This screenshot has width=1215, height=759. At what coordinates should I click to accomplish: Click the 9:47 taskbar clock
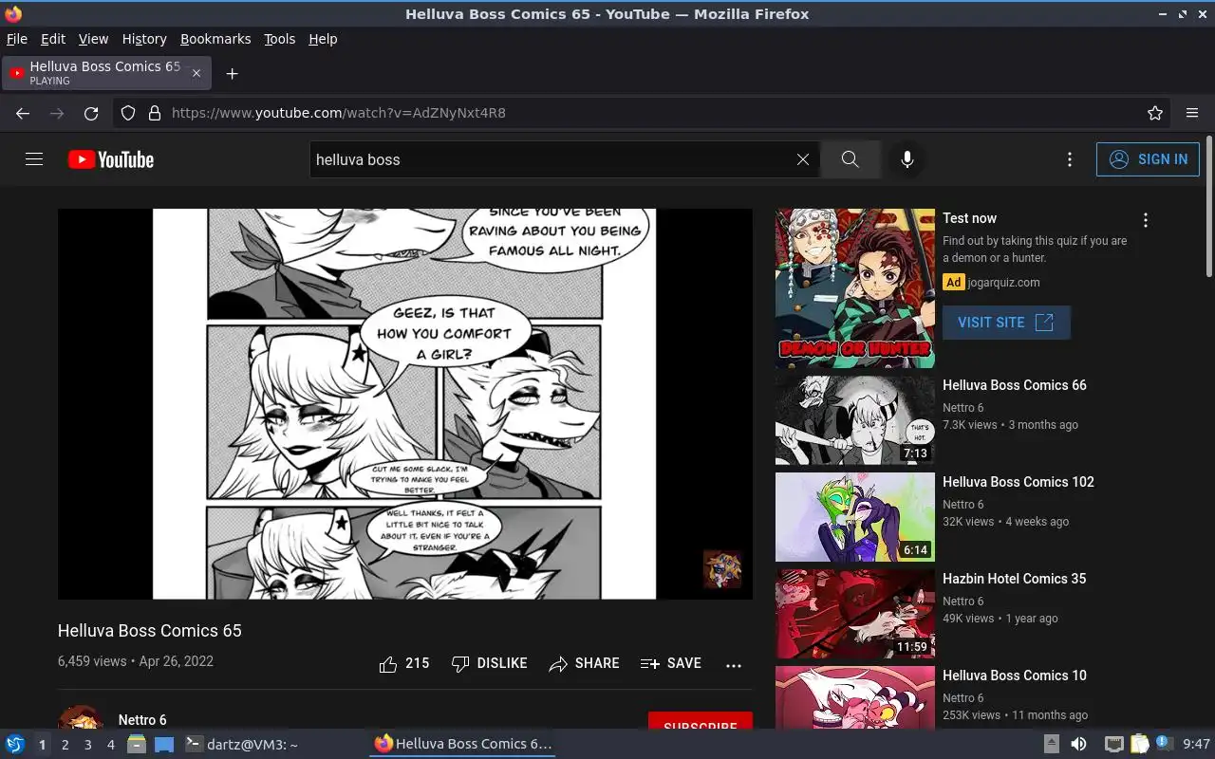(1197, 745)
